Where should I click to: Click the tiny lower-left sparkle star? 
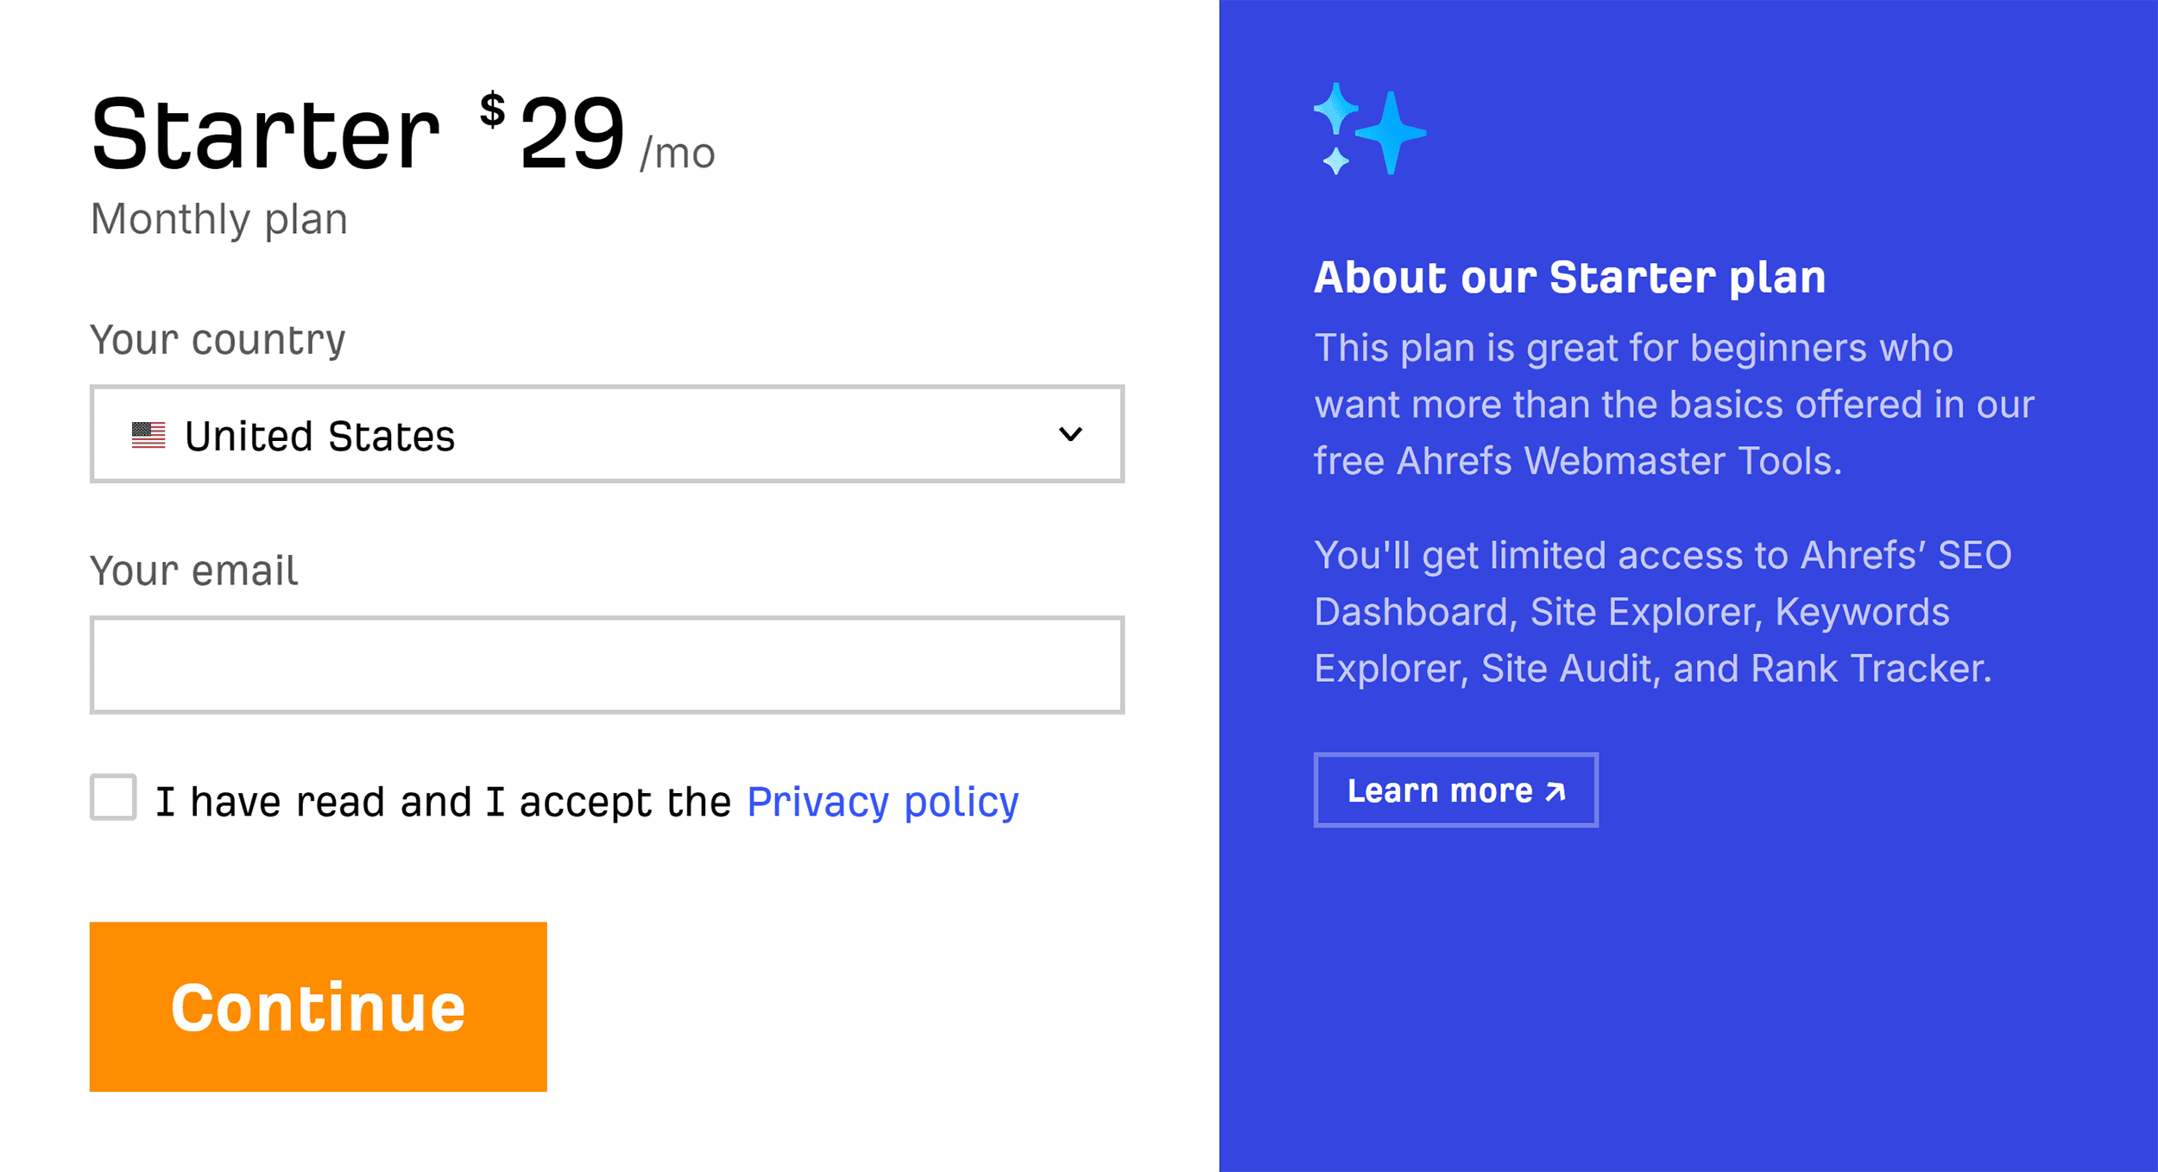pyautogui.click(x=1336, y=160)
